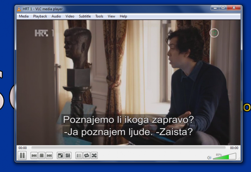Viewport: 251px width, 172px height.
Task: Skip to the previous media item
Action: point(34,156)
